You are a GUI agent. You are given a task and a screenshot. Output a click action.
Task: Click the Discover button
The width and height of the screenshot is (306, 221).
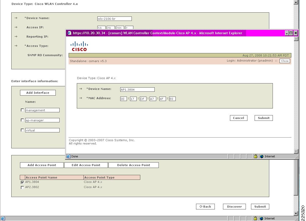click(x=234, y=207)
